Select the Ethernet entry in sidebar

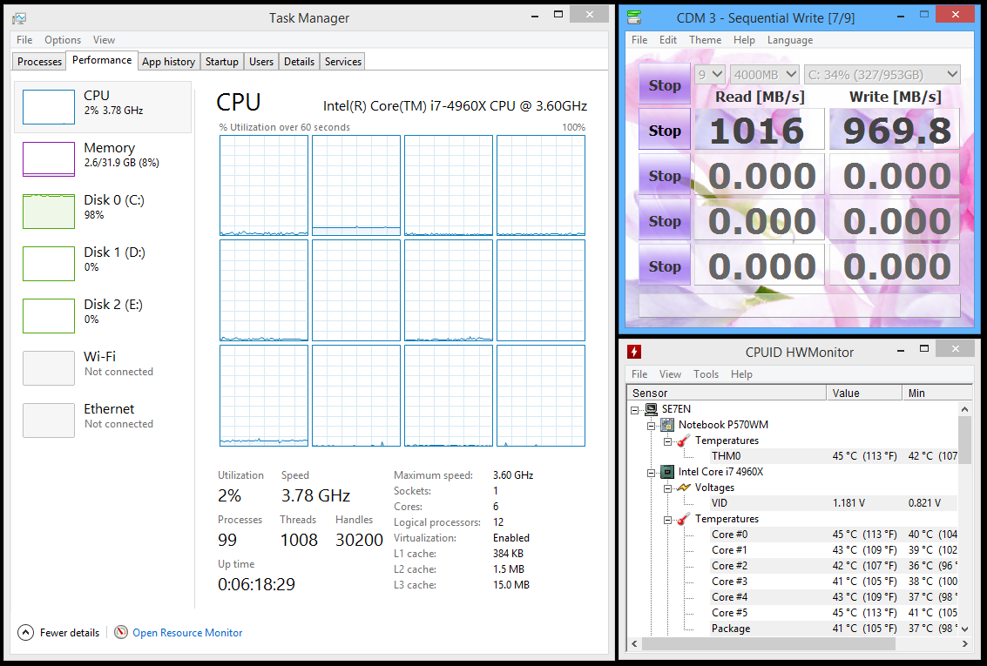click(103, 420)
